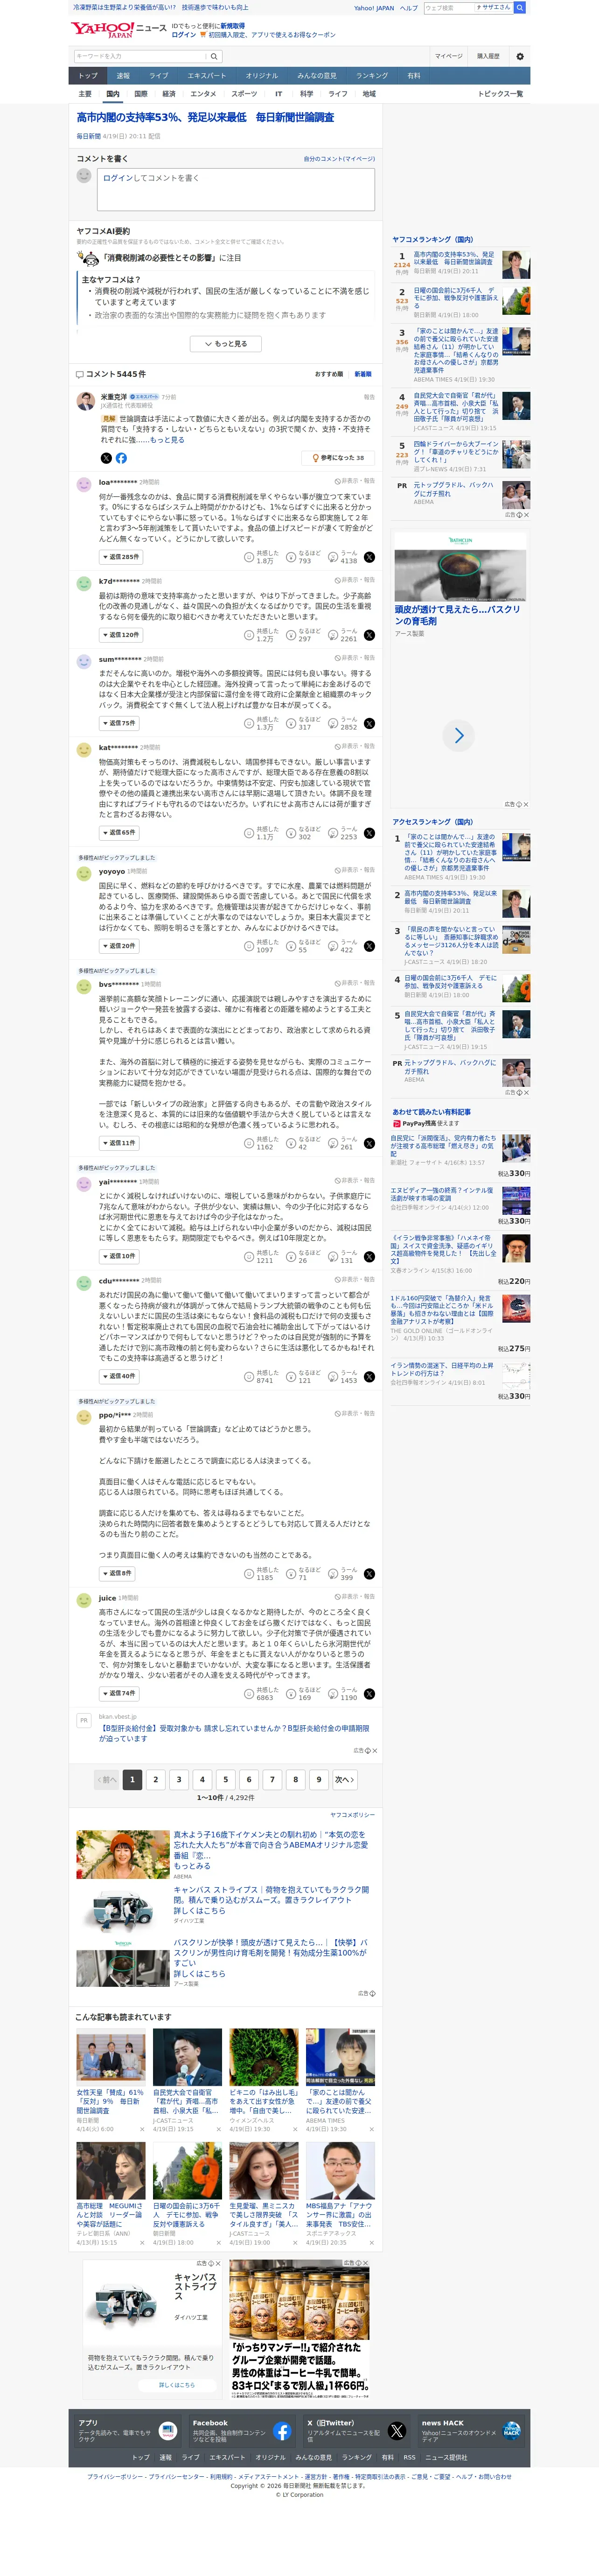Share kat's comment via the X icon
599x2551 pixels.
point(369,834)
